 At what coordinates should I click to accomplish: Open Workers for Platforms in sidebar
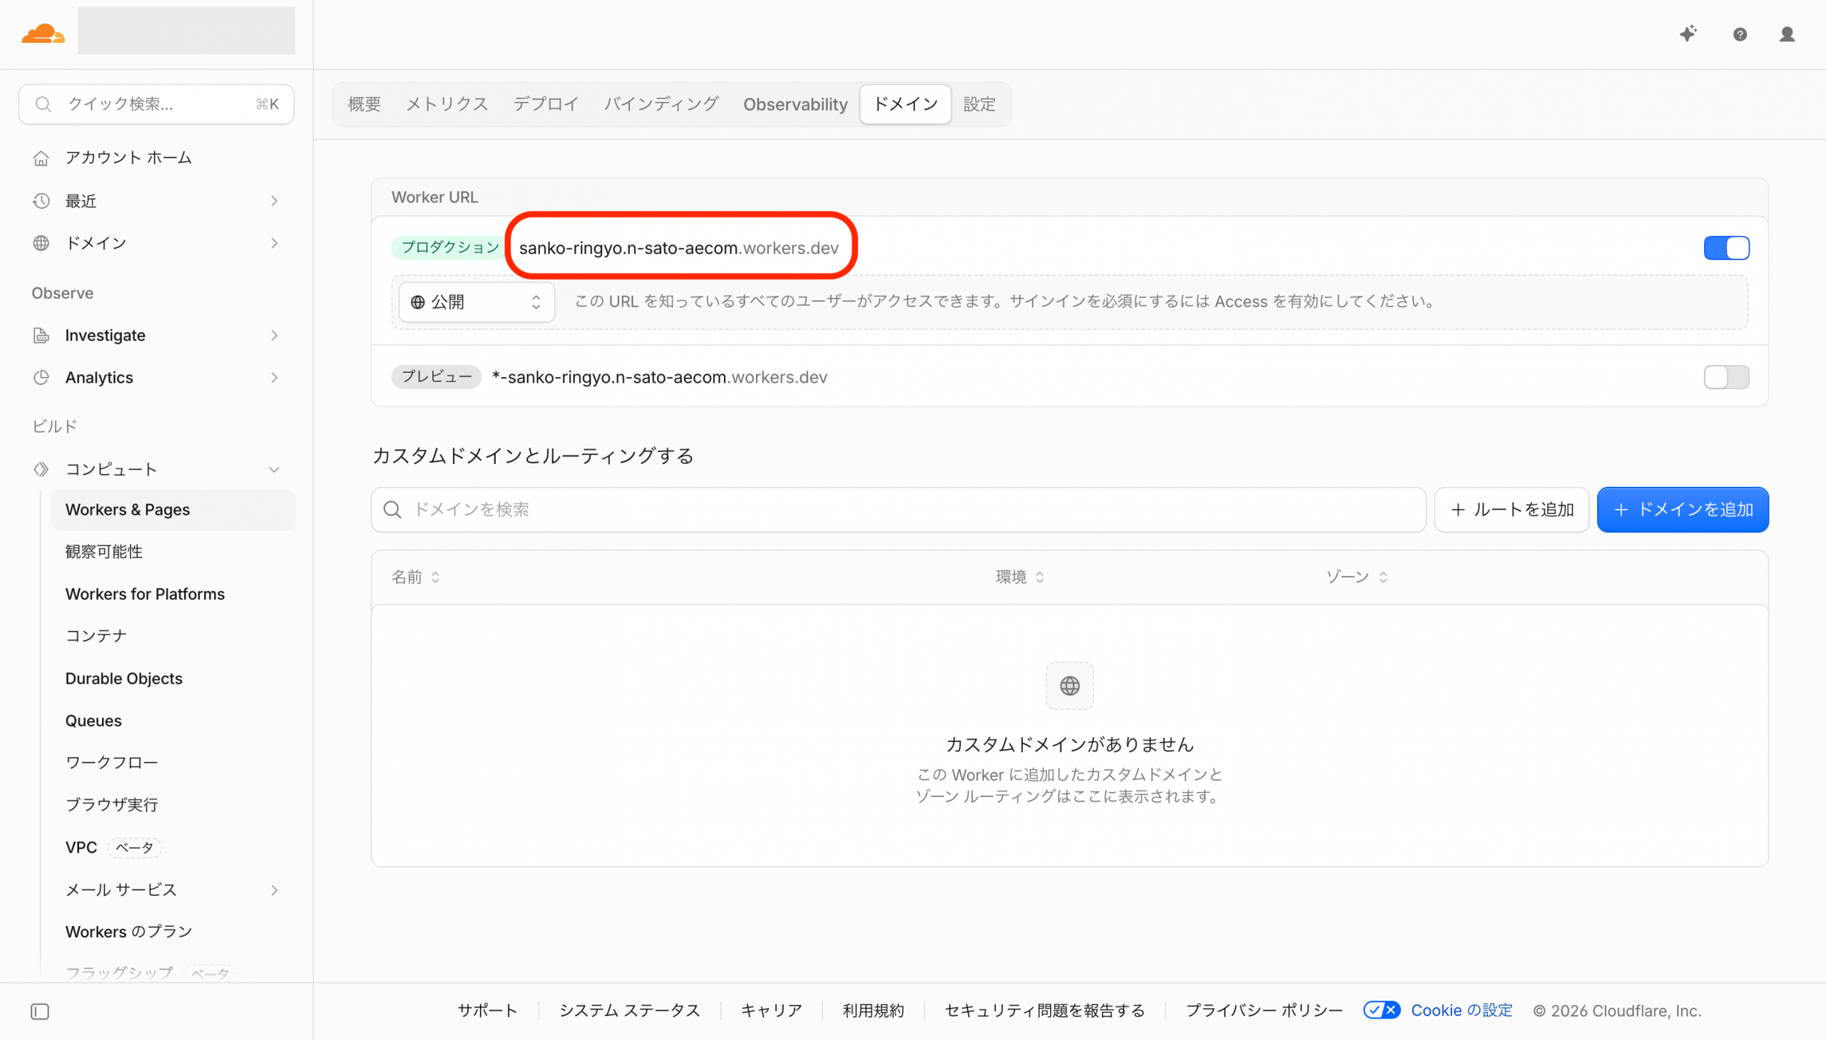[145, 594]
